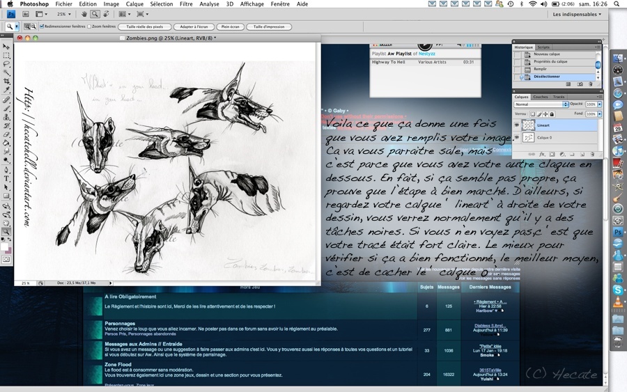Image resolution: width=627 pixels, height=392 pixels.
Task: Open Les indispensables workspace switcher
Action: [x=577, y=14]
